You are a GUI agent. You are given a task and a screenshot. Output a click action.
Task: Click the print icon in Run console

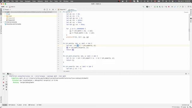coord(7,87)
